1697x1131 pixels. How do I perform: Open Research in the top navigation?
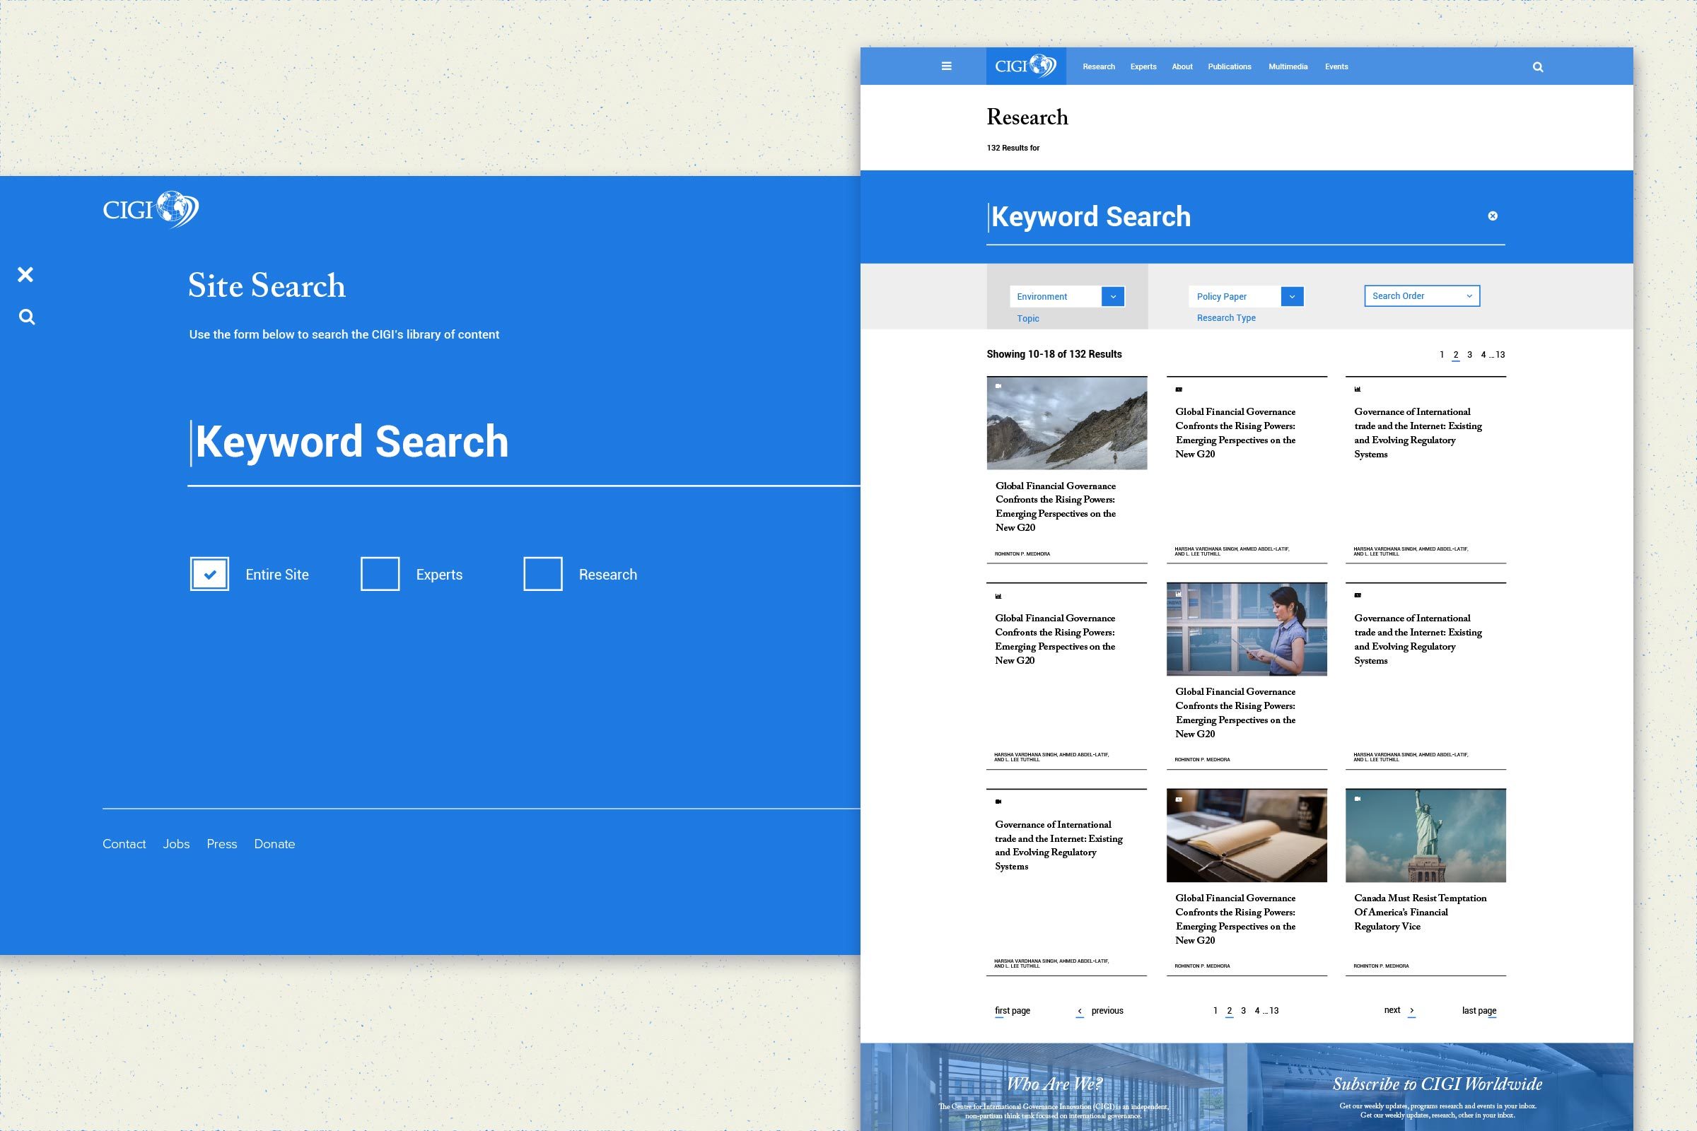(x=1099, y=66)
